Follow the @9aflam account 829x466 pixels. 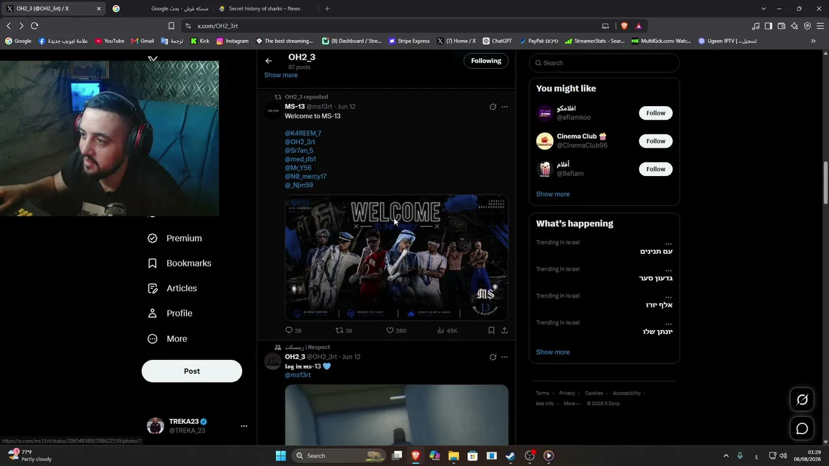coord(655,170)
